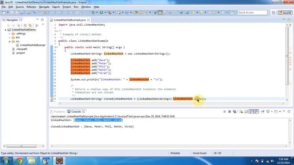294x165 pixels.
Task: Click Pin Console icon
Action: [x=263, y=112]
